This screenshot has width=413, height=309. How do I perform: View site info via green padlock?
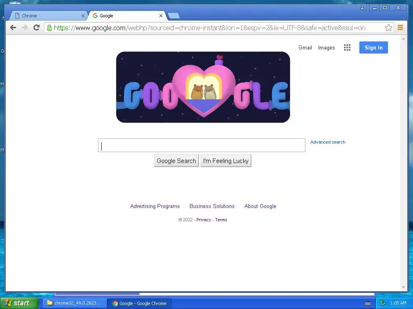coord(49,28)
